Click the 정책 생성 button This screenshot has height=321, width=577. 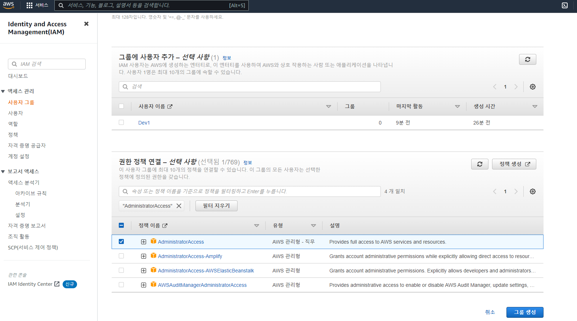pyautogui.click(x=514, y=164)
